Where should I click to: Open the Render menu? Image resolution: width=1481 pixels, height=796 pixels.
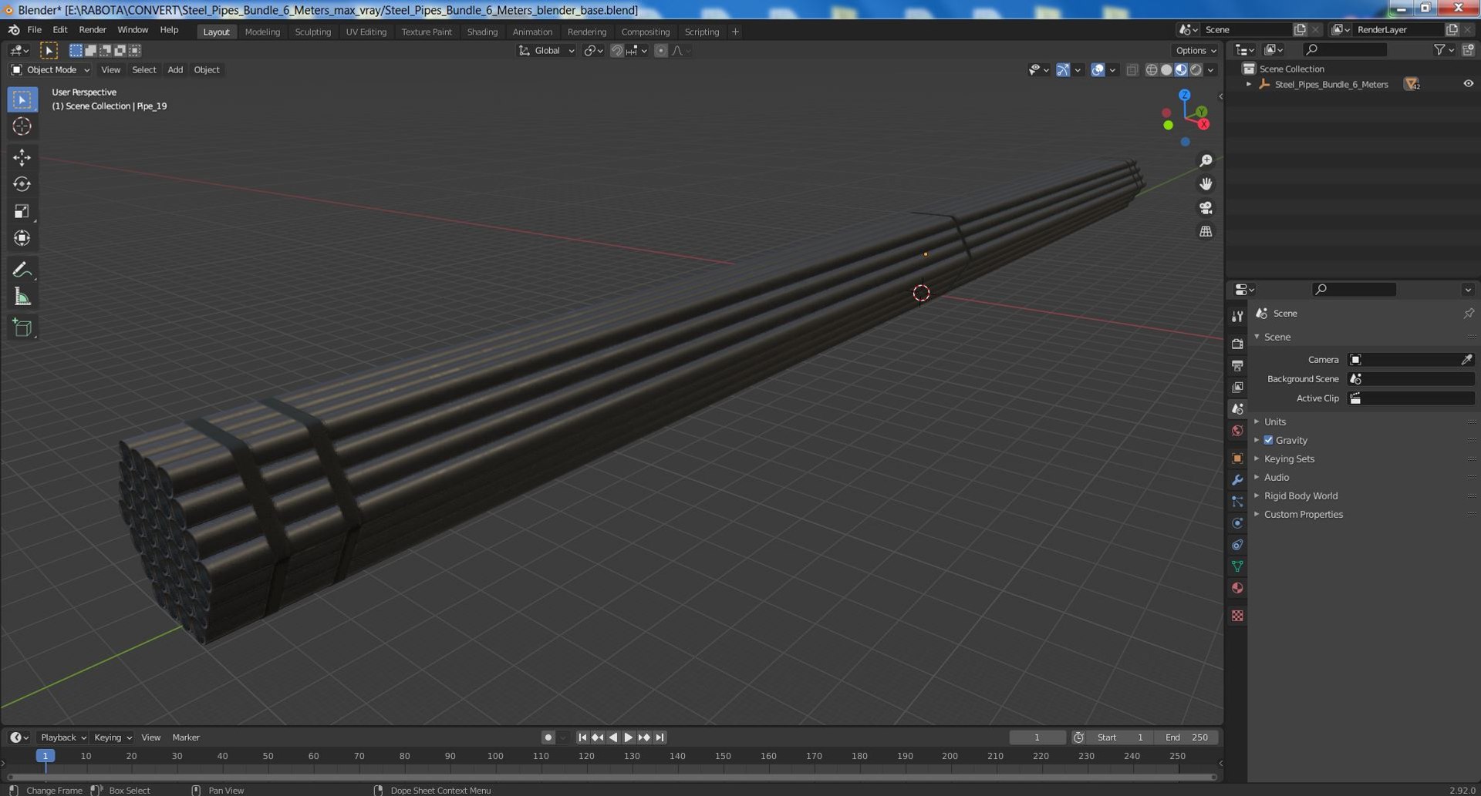pyautogui.click(x=93, y=29)
